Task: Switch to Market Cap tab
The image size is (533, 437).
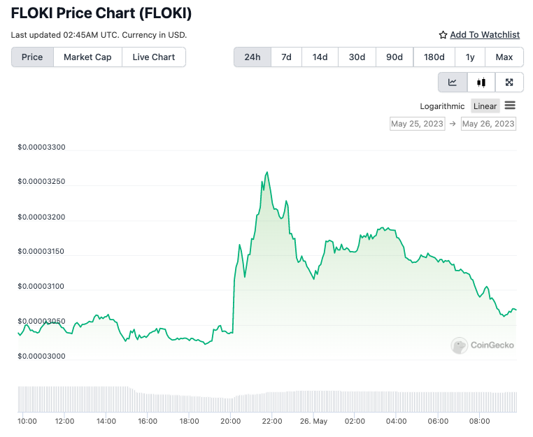Action: point(87,57)
